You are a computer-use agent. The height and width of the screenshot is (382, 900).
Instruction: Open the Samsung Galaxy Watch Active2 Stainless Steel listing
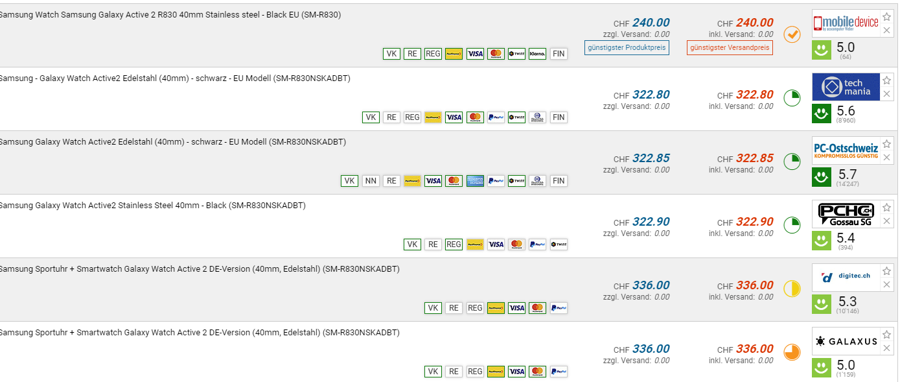pyautogui.click(x=152, y=206)
